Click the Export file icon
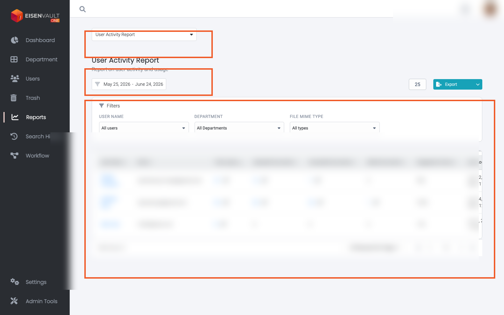Screen dimensions: 504x315 pos(439,84)
